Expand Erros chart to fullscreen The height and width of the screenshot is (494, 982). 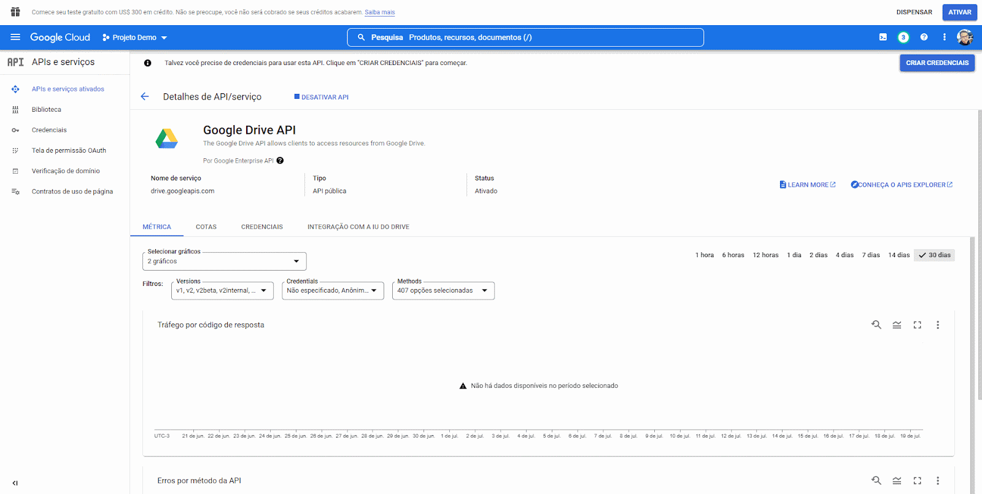click(x=918, y=480)
